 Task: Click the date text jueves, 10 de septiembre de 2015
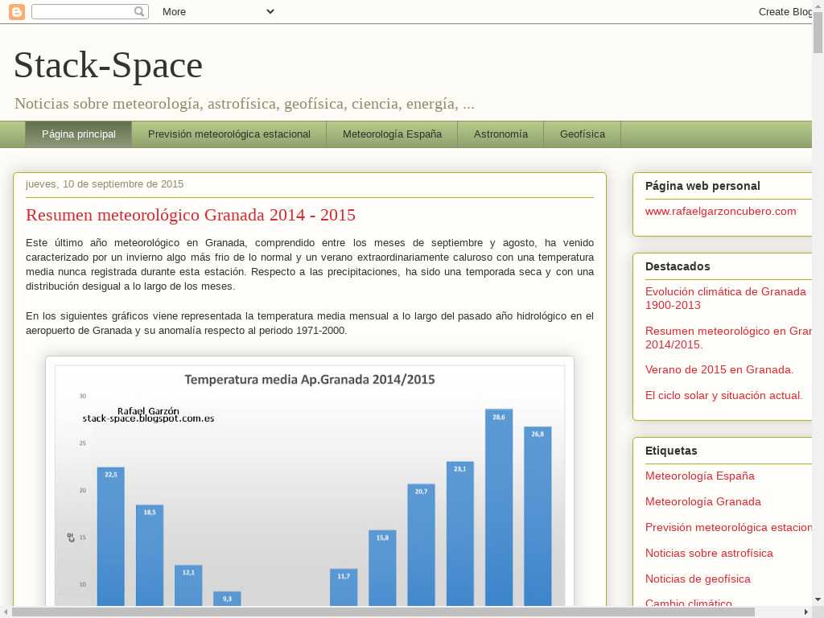click(x=105, y=184)
